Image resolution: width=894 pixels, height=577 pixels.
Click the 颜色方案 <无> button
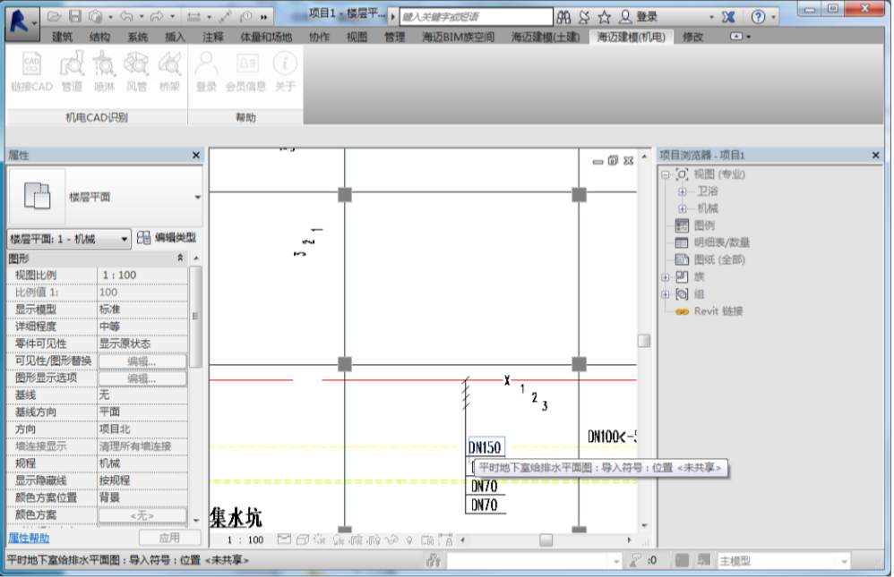pos(142,515)
